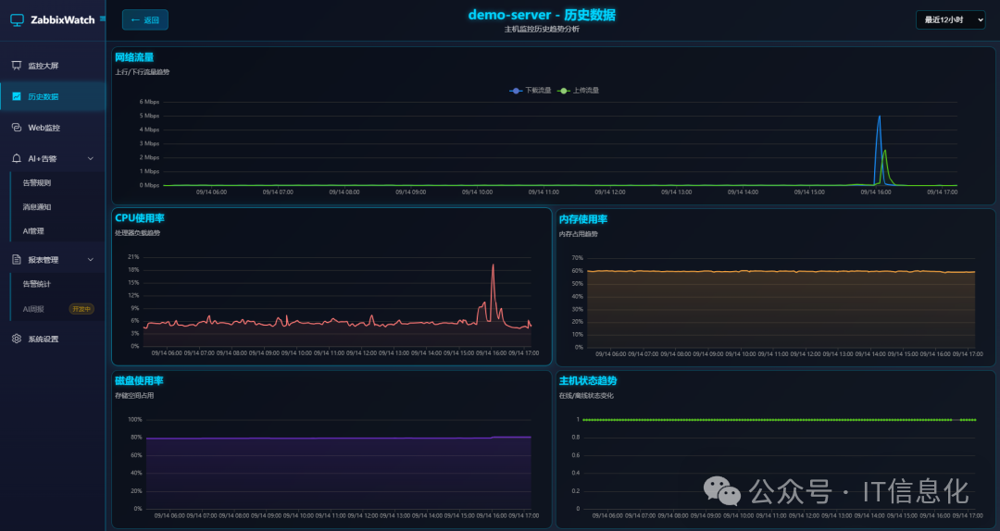Click the 历史数据 chart icon in sidebar
This screenshot has width=1000, height=531.
pyautogui.click(x=17, y=96)
